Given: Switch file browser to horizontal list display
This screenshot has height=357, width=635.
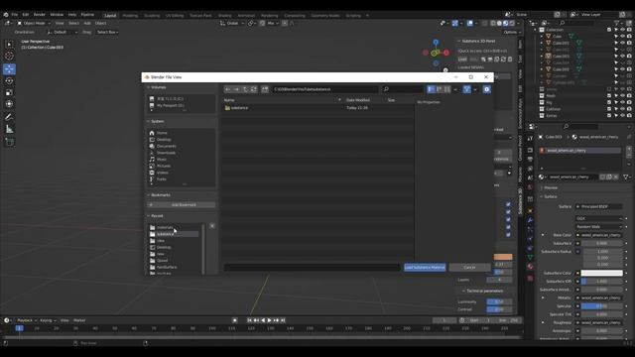Looking at the screenshot, I should (x=439, y=89).
